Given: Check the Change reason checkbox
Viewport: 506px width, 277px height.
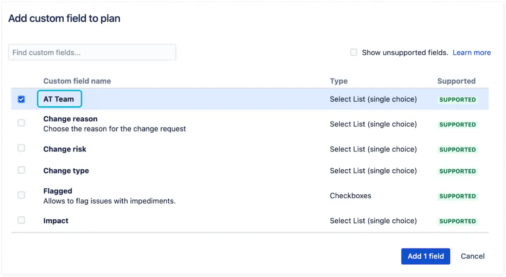Looking at the screenshot, I should [21, 123].
